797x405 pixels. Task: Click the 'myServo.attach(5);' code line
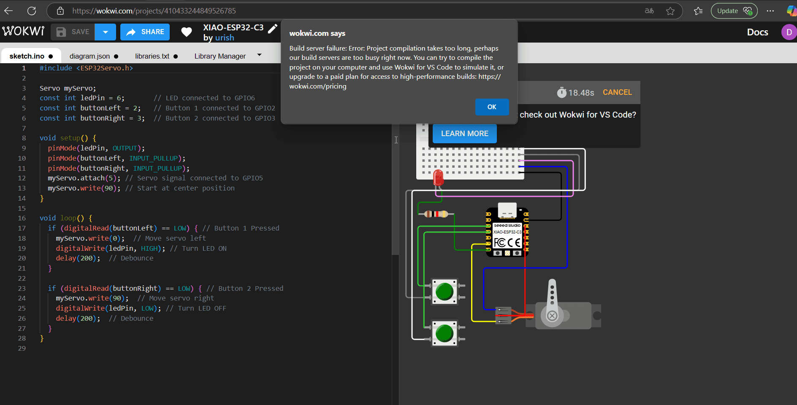coord(84,178)
